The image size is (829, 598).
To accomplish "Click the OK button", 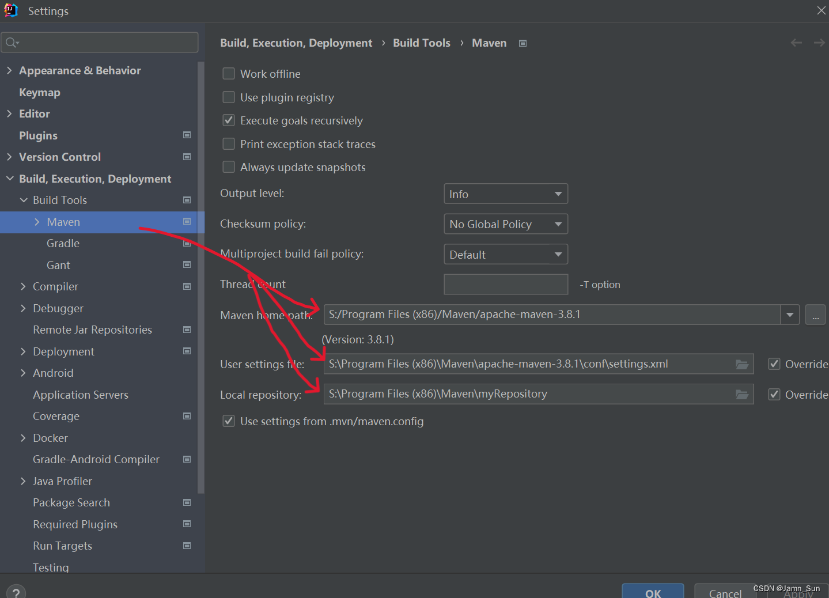I will (x=653, y=592).
